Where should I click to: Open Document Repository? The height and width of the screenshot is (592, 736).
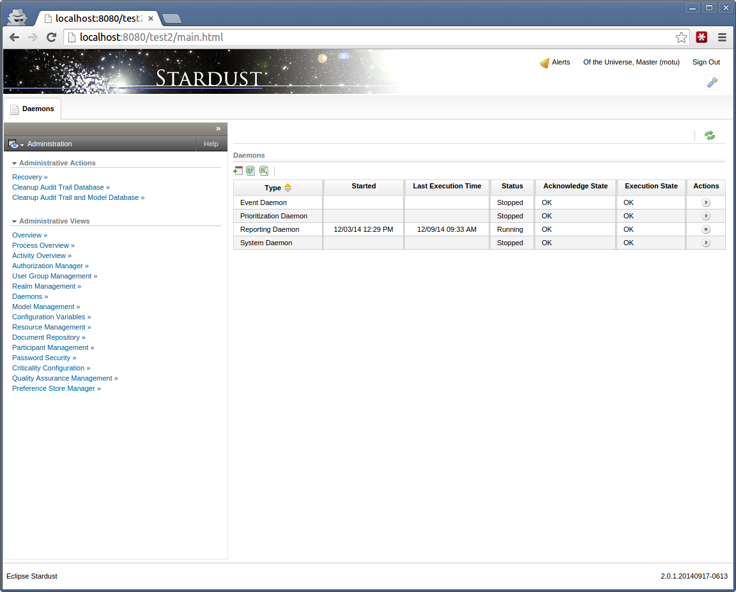coord(49,338)
